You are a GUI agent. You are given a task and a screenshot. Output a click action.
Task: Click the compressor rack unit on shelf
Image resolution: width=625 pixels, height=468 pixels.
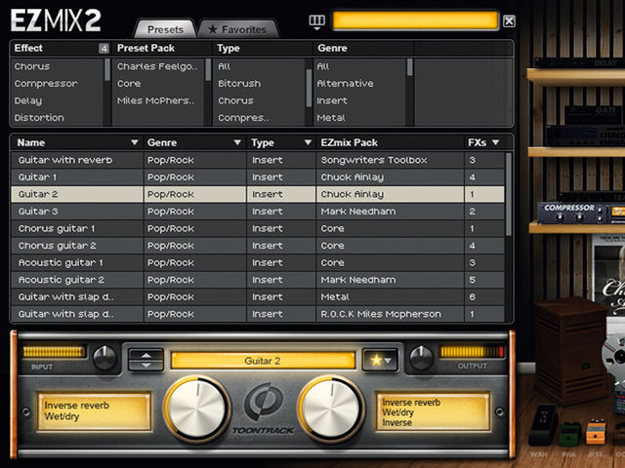pyautogui.click(x=581, y=213)
